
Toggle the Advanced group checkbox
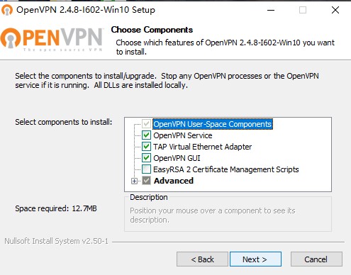146,181
